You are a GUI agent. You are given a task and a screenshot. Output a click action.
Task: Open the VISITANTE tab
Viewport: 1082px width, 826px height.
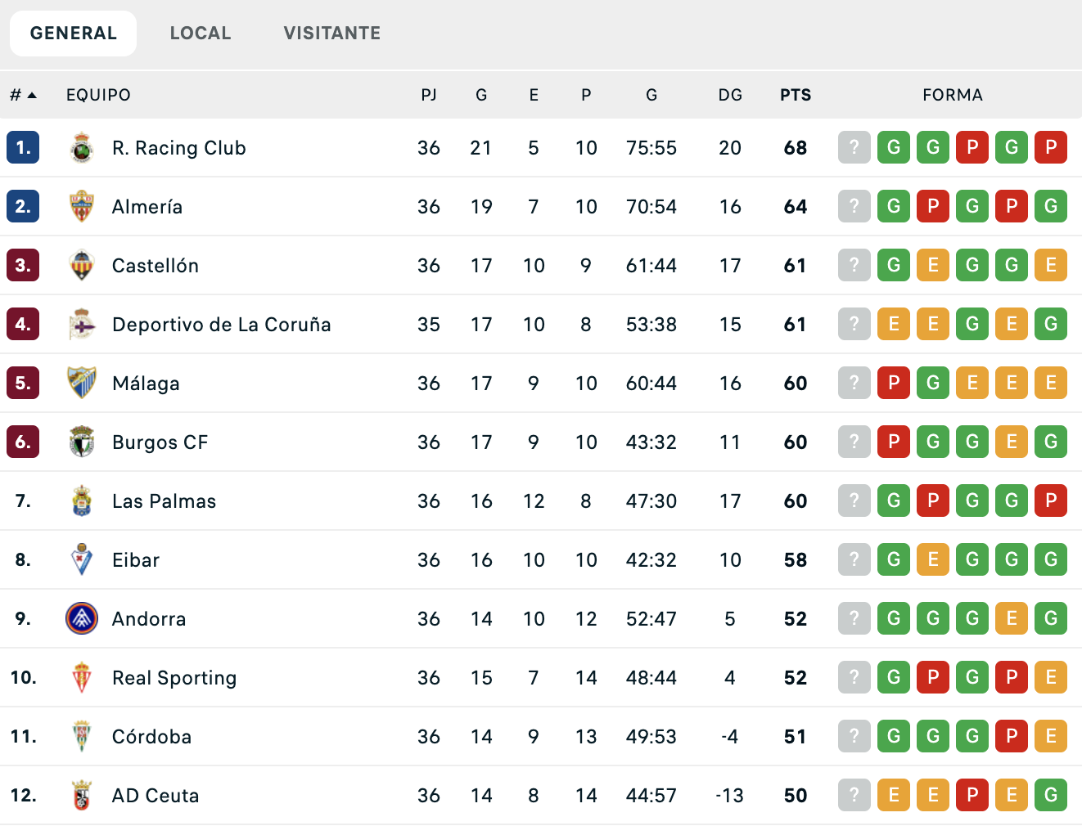pos(331,33)
